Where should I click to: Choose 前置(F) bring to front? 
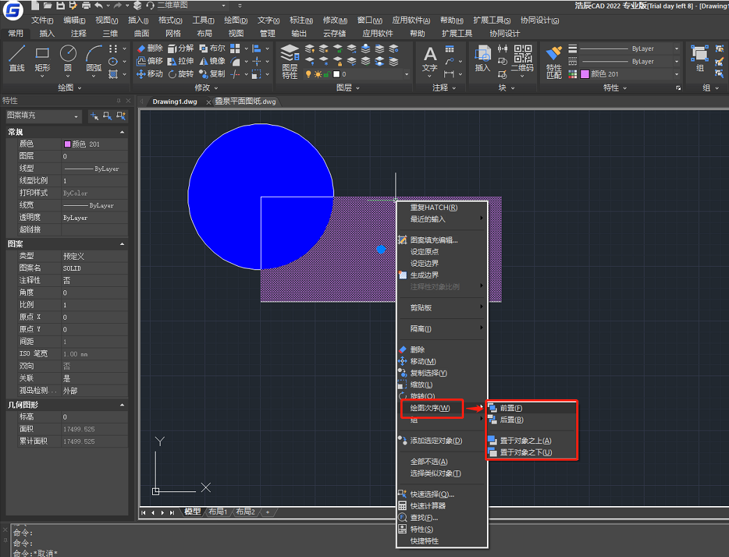click(x=532, y=408)
